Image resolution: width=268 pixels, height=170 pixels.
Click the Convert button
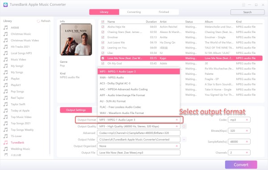(x=241, y=165)
